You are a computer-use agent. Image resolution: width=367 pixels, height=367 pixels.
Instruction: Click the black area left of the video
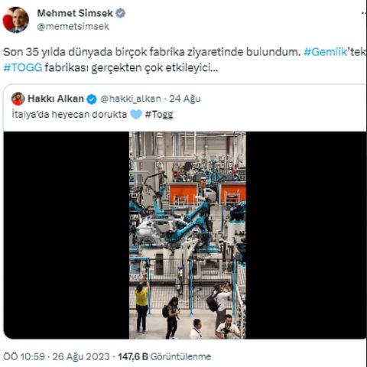67,235
